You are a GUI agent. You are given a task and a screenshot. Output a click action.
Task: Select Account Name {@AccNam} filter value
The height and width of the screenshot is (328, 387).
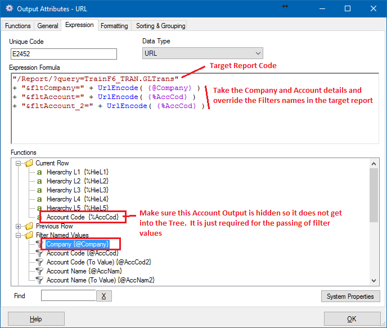tap(84, 271)
